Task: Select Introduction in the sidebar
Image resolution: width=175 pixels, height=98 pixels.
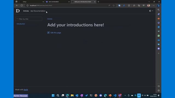Action: coord(21,24)
